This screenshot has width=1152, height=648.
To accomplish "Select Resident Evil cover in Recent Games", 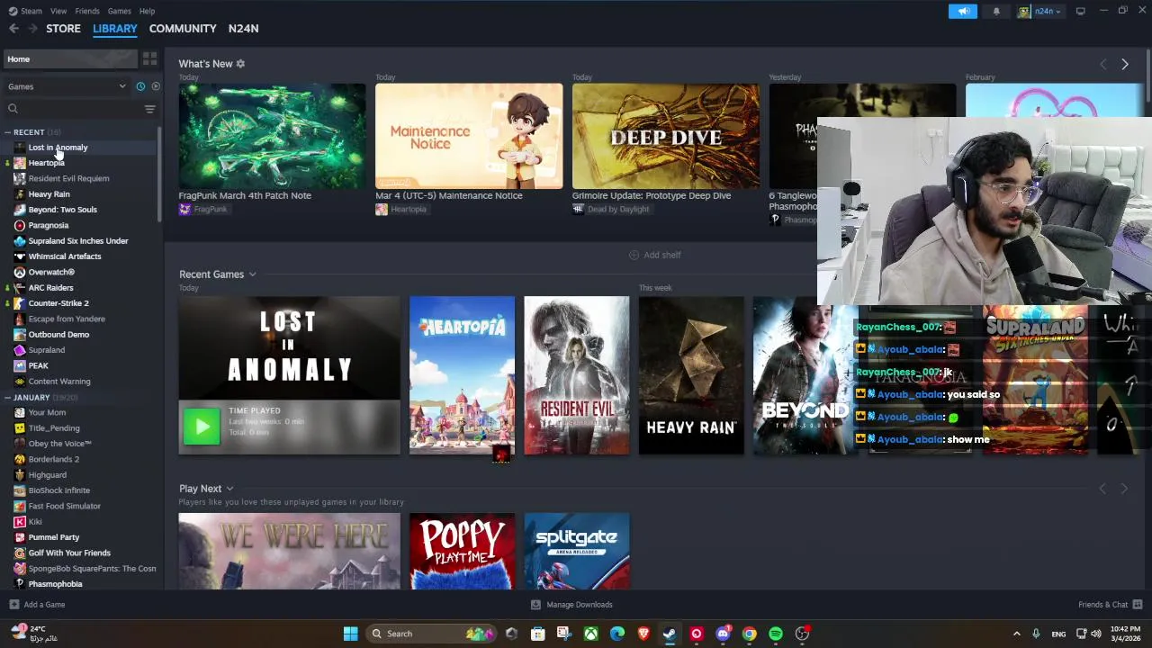I will tap(577, 375).
